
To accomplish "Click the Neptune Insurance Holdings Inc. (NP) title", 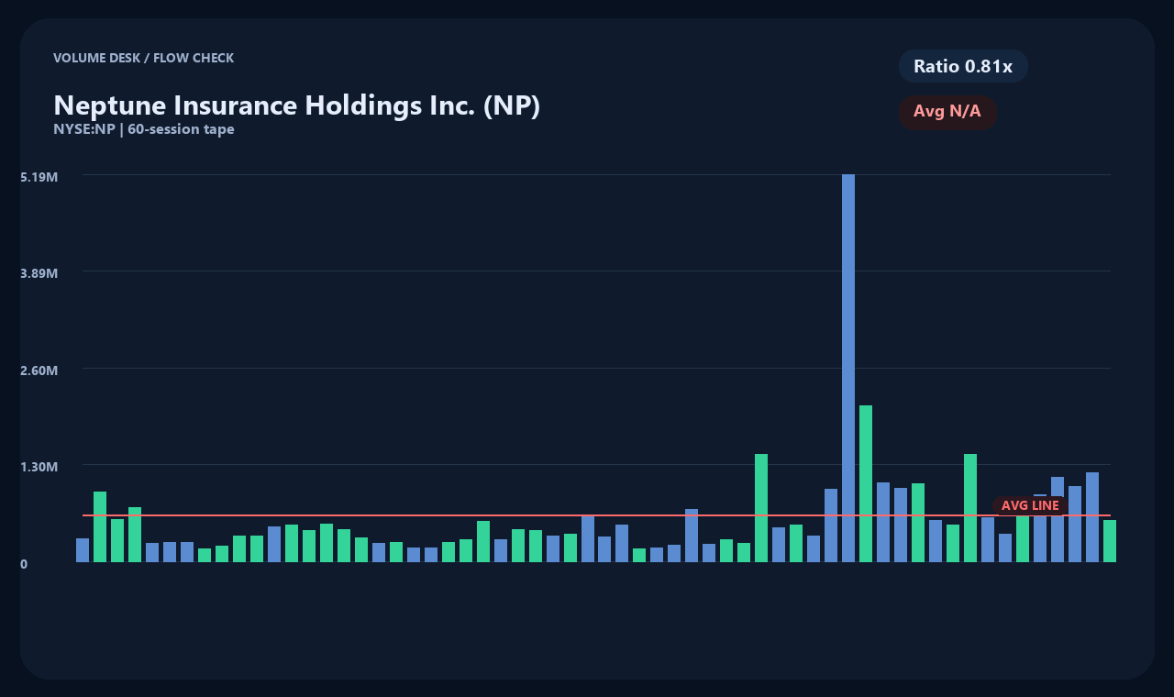I will pos(297,105).
